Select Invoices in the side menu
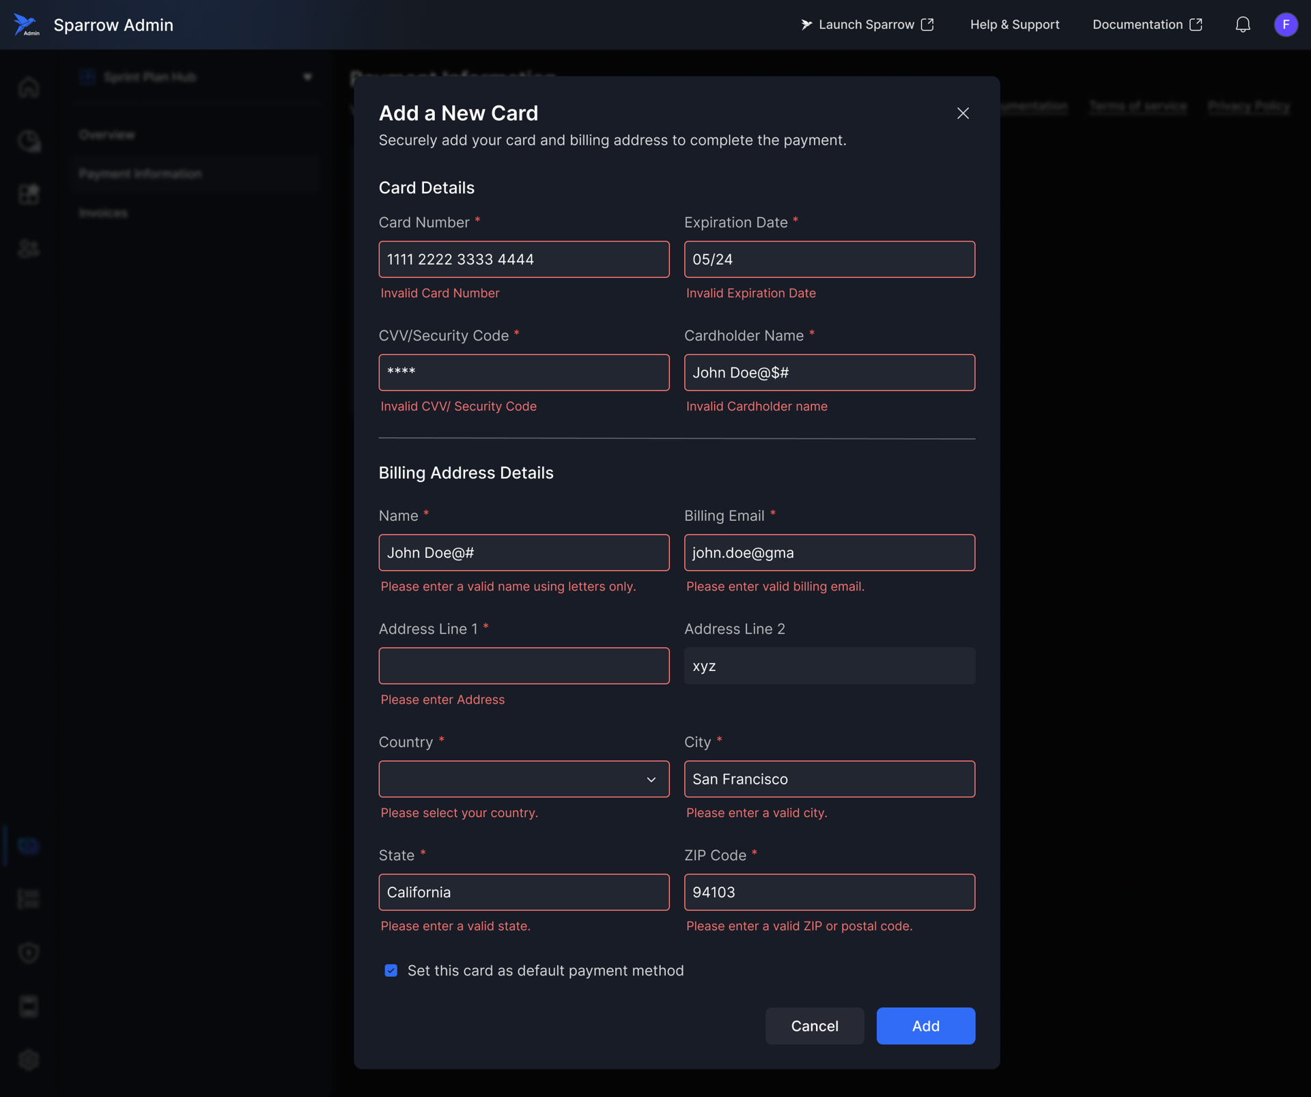This screenshot has width=1311, height=1097. pyautogui.click(x=103, y=213)
